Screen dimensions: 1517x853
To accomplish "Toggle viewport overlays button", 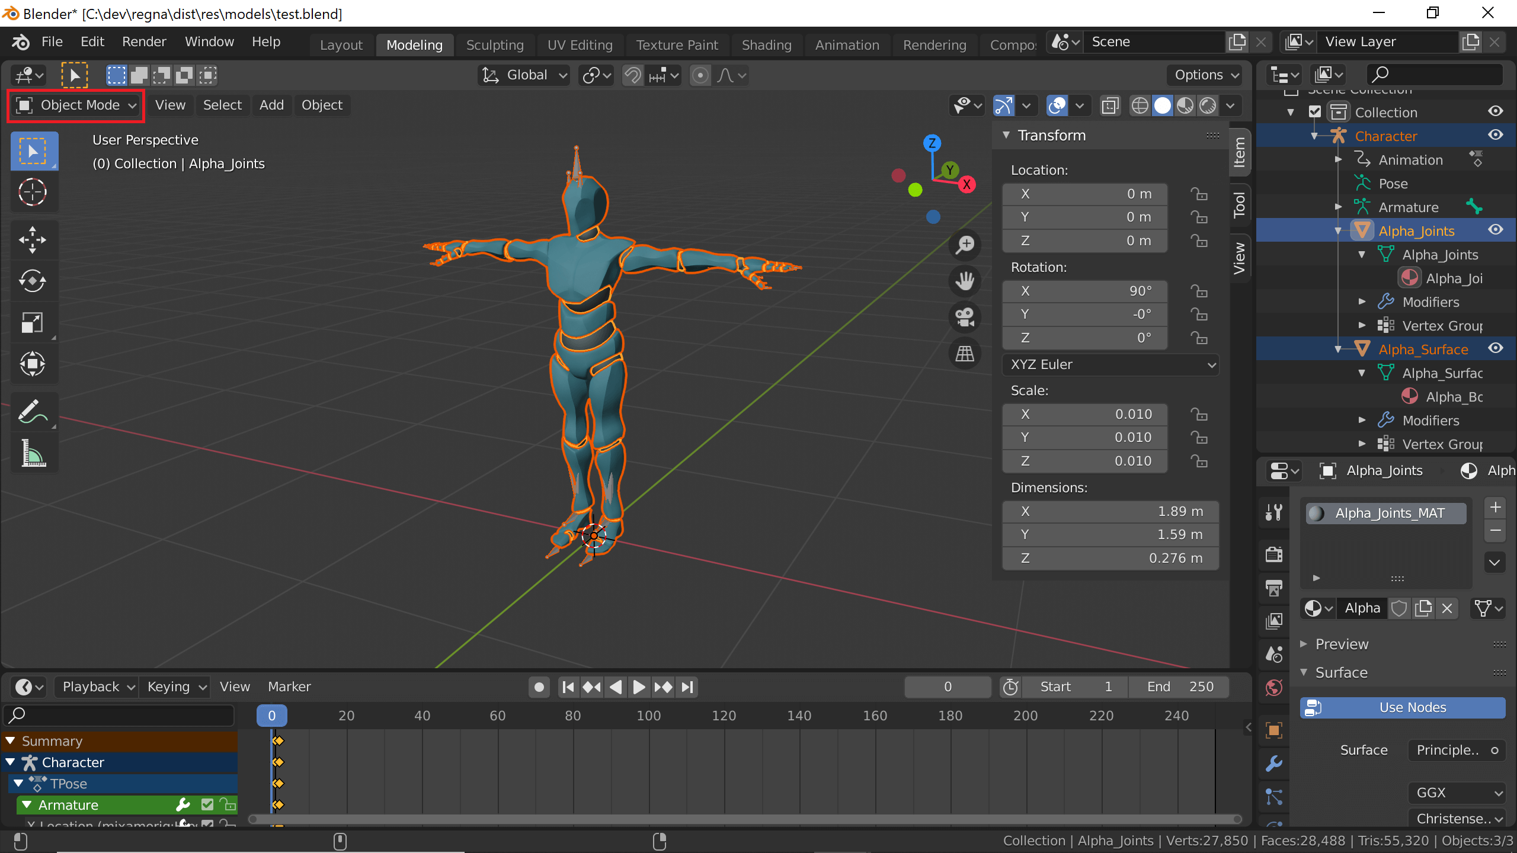I will pos(1057,105).
